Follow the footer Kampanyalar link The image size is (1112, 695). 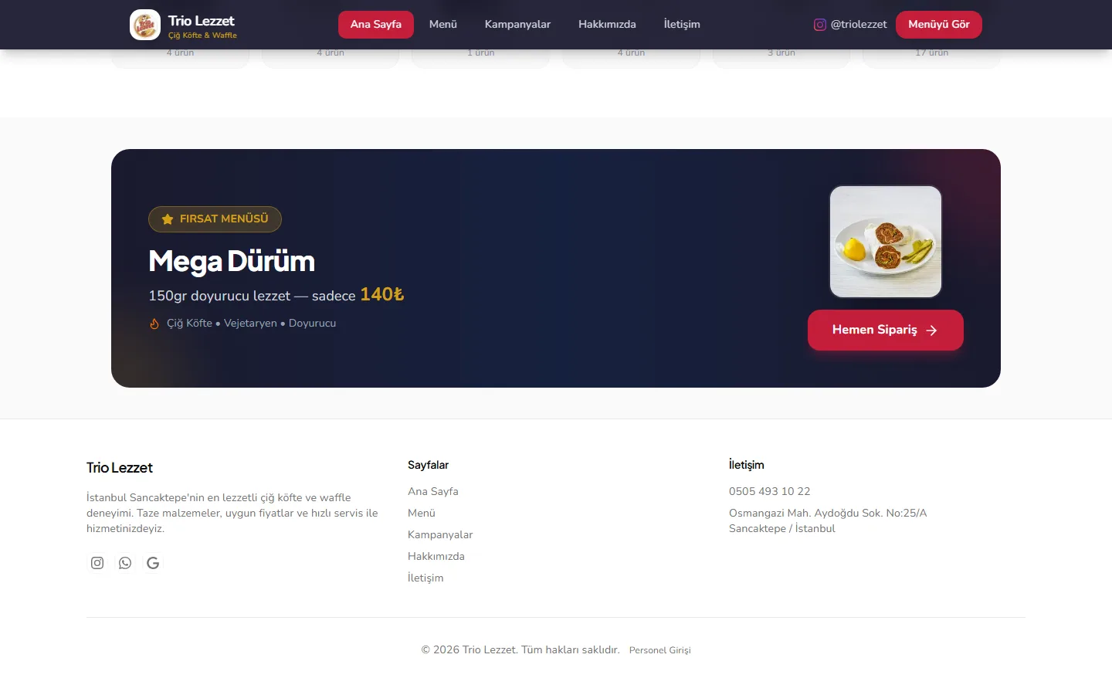pos(440,534)
